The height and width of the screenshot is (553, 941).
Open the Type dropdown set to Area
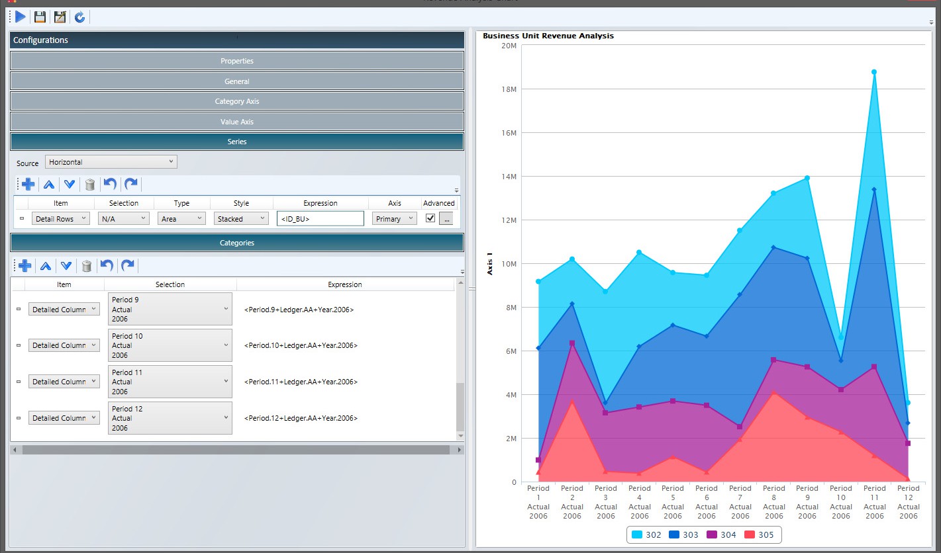181,219
